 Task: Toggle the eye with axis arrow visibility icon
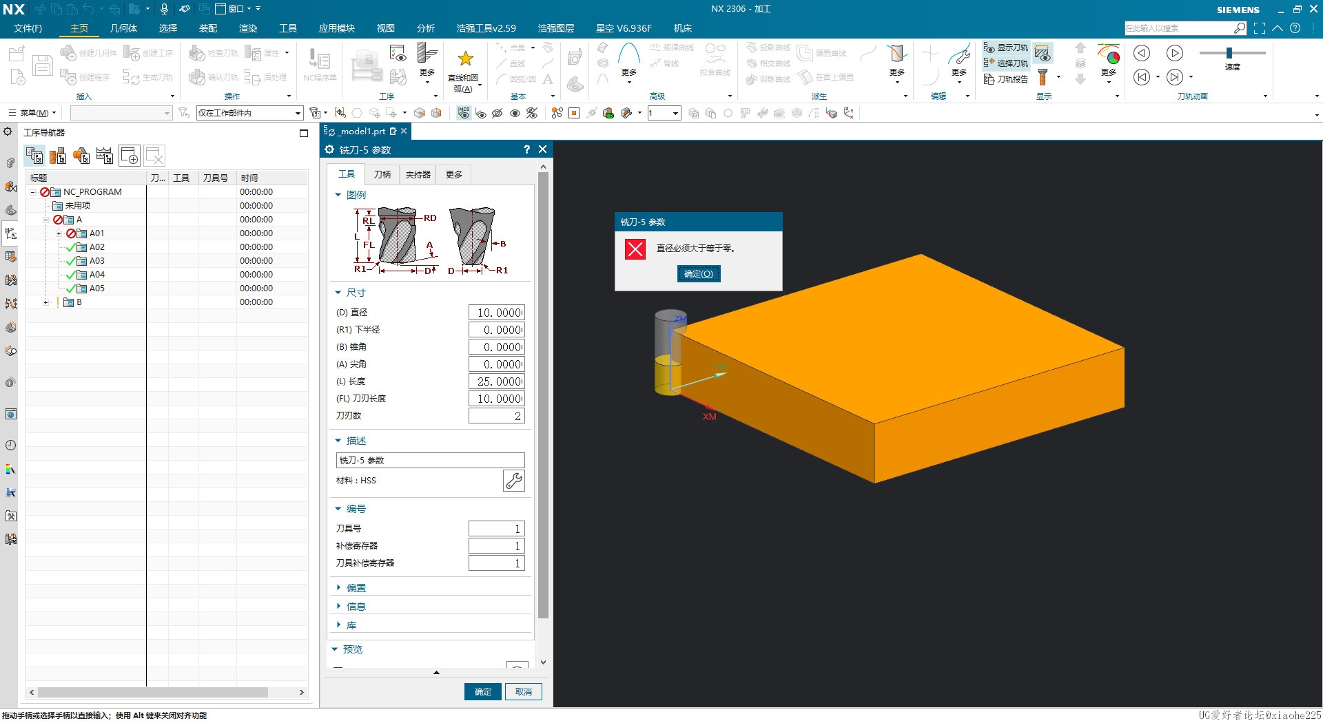(x=481, y=113)
